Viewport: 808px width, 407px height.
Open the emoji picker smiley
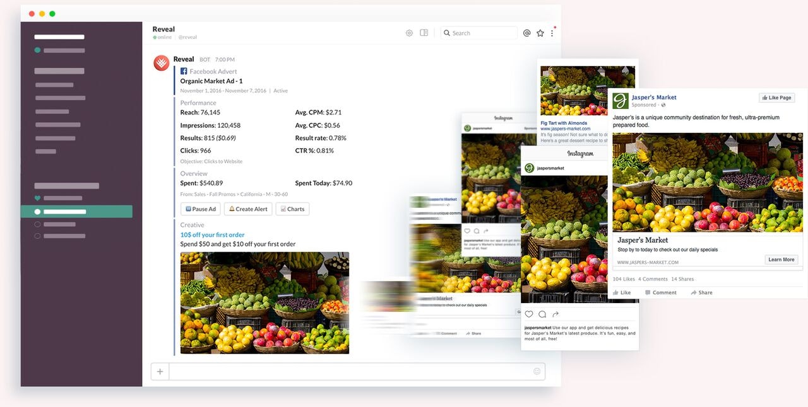[537, 371]
